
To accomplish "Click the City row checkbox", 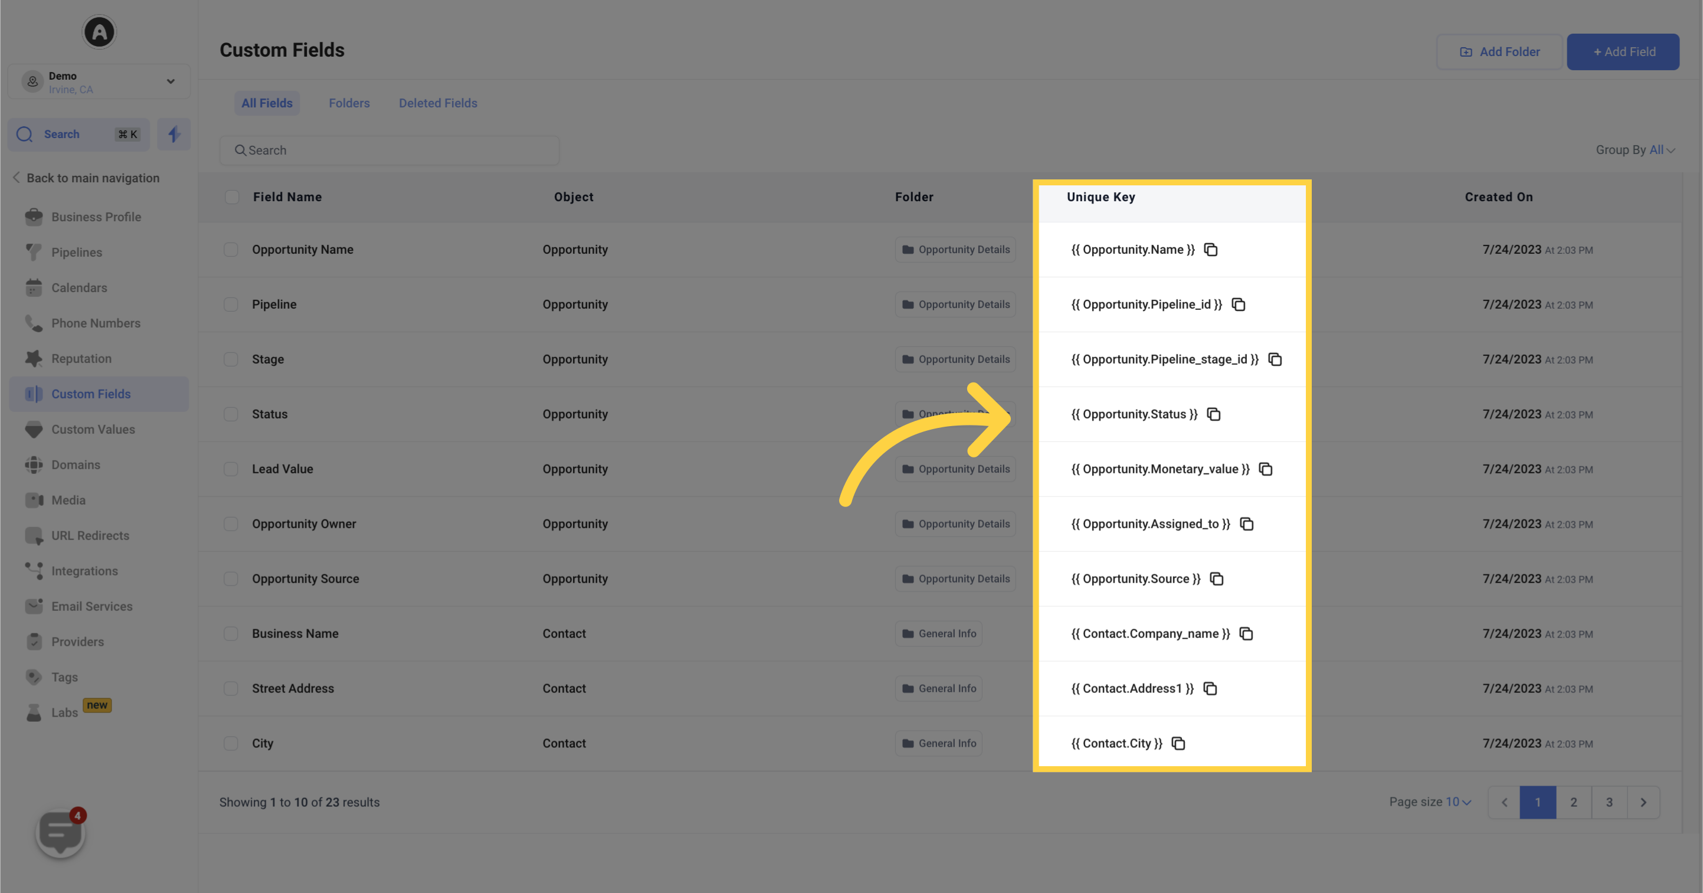I will (x=231, y=744).
